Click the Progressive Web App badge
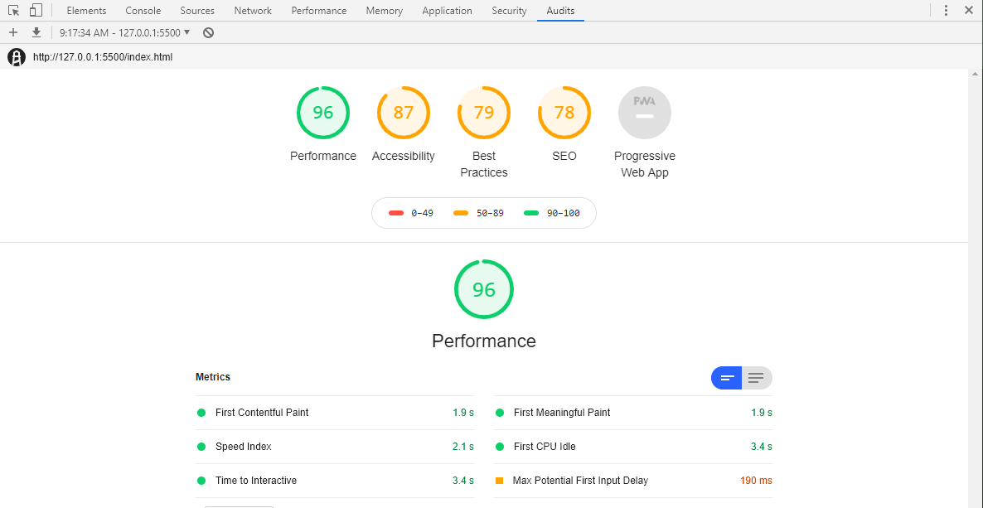Screen dimensions: 983x508 pos(644,113)
